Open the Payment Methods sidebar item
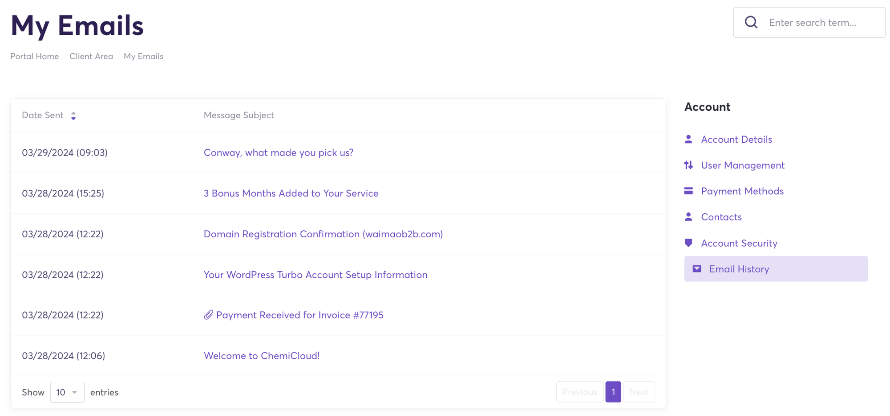Viewport: 890px width, 416px height. coord(742,191)
